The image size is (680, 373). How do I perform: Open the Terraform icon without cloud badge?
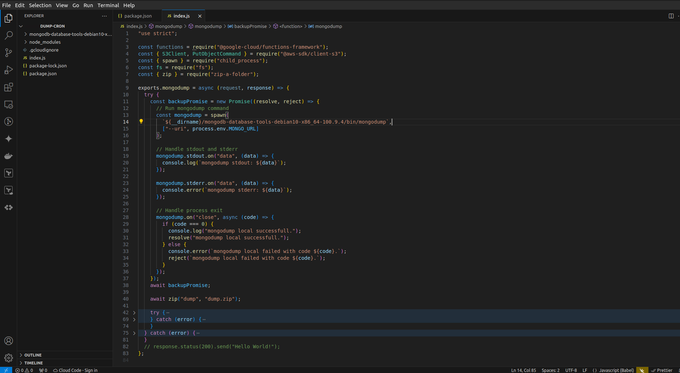tap(9, 173)
